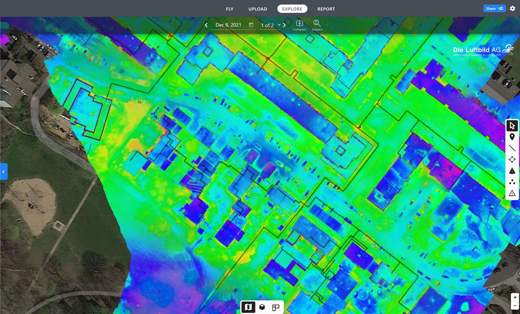Switch to the REPORT tab
520x314 pixels.
[x=326, y=9]
